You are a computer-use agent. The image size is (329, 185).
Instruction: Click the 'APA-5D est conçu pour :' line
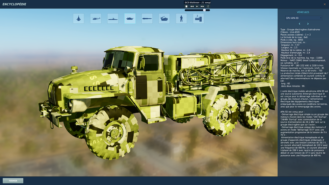click(292, 112)
